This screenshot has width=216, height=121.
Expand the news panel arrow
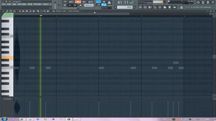click(x=214, y=7)
